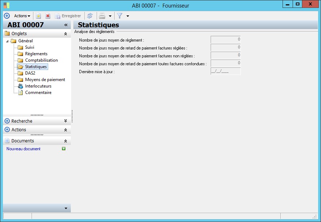Click the Recherche circle icon
This screenshot has height=222, width=321.
[7, 121]
